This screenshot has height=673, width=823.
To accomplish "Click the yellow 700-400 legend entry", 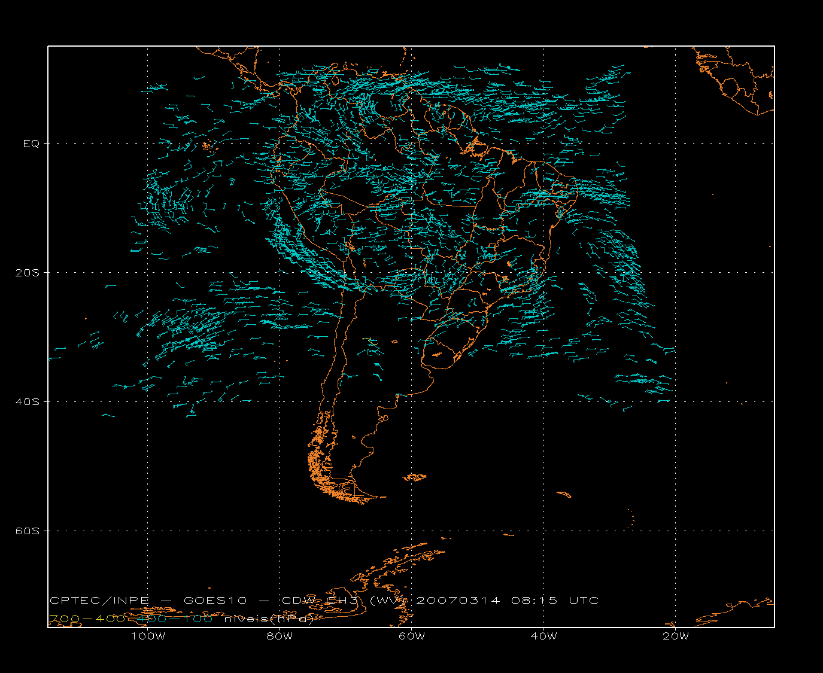I will (87, 619).
